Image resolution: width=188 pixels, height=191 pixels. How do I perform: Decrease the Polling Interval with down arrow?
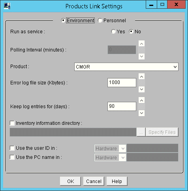[141, 56]
